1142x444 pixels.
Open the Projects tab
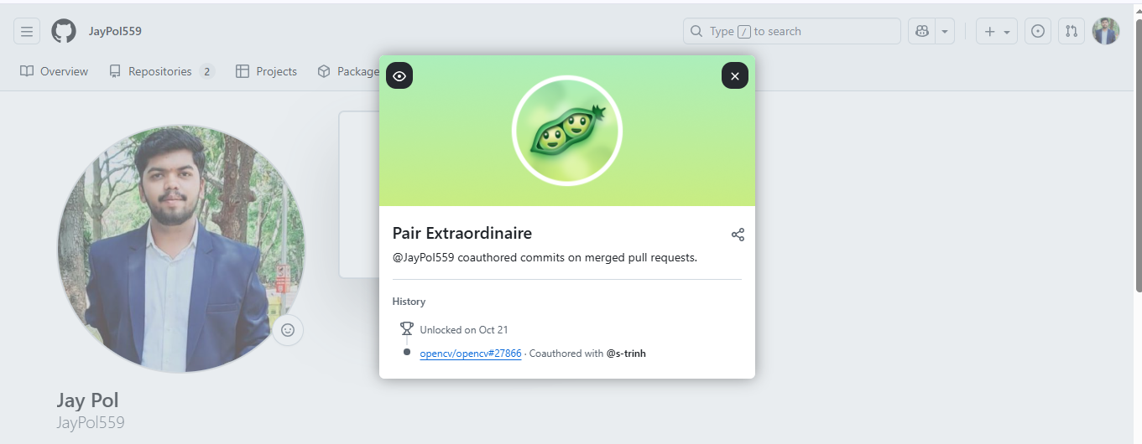click(x=267, y=71)
